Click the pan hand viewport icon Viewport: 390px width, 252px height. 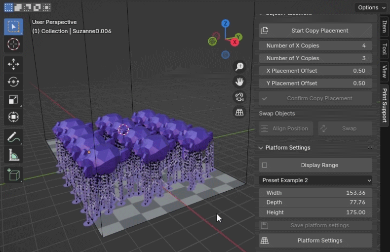tap(239, 82)
